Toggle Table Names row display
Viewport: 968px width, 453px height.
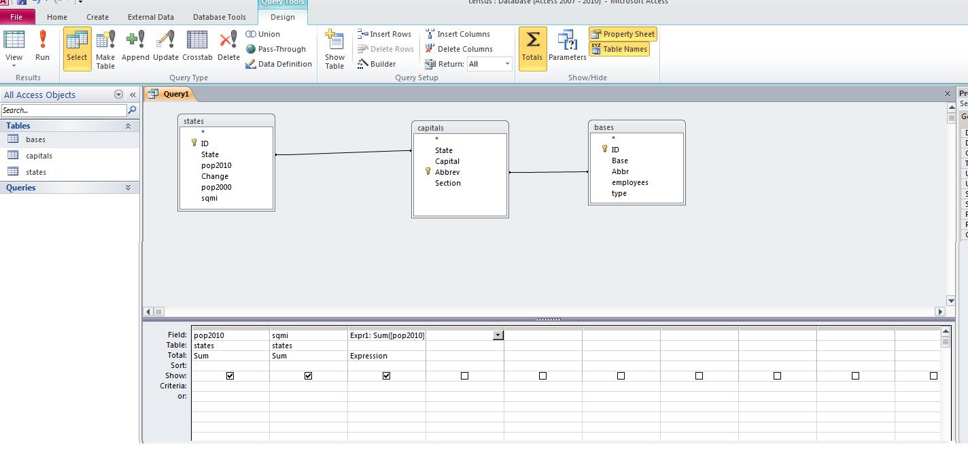619,49
